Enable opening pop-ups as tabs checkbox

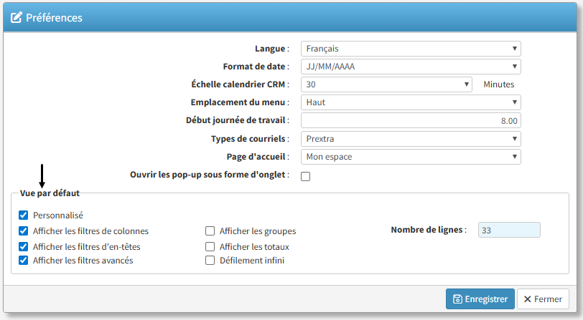tap(305, 176)
